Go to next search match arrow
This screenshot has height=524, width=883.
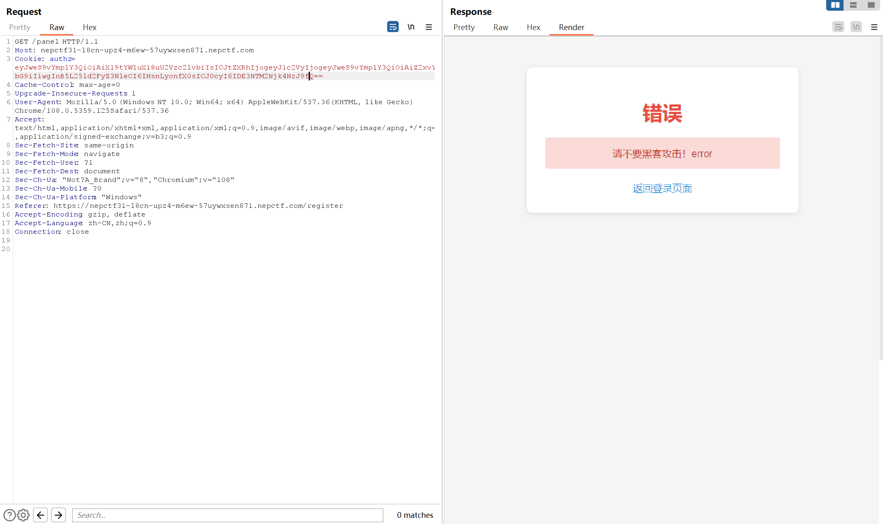point(58,515)
